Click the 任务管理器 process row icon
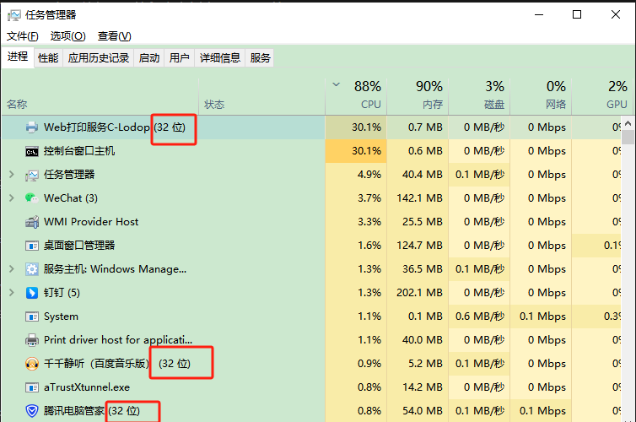The image size is (636, 422). pos(32,175)
